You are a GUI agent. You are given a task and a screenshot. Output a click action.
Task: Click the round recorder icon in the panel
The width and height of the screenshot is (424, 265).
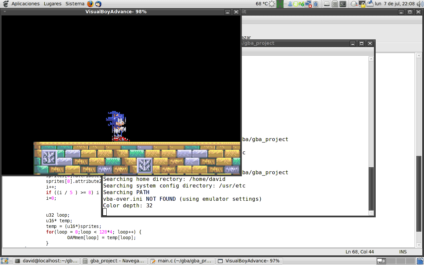point(354,4)
